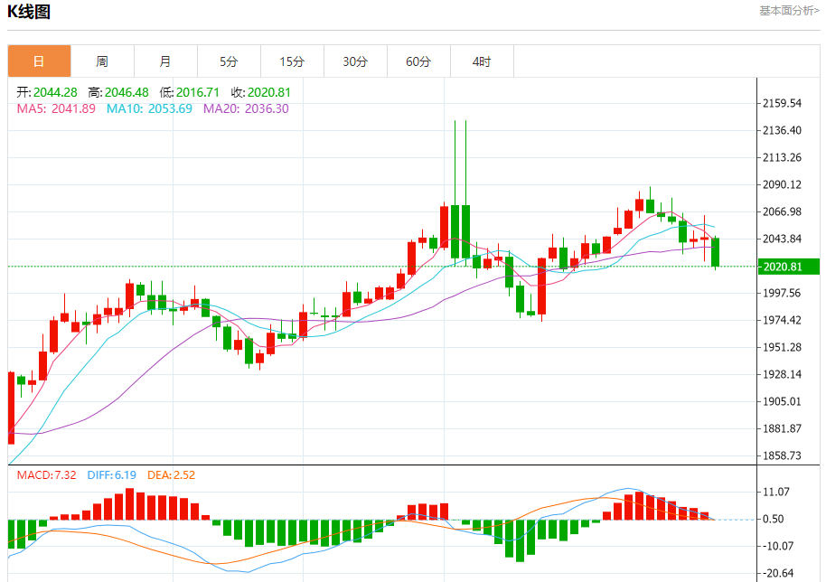Switch to the 周 weekly tab
This screenshot has width=826, height=582.
pos(102,61)
